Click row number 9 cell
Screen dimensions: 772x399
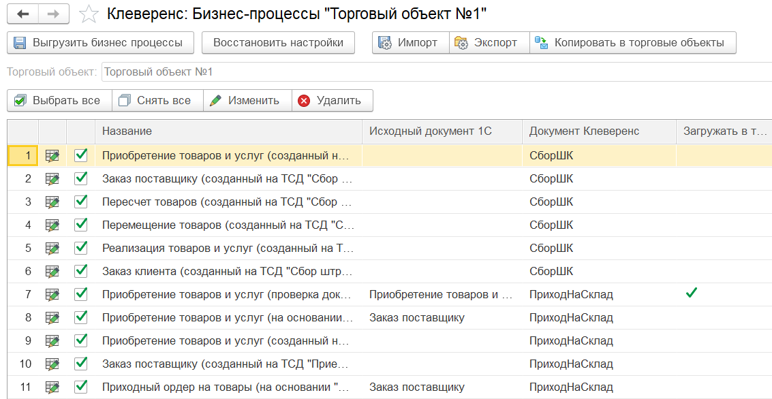[x=22, y=341]
